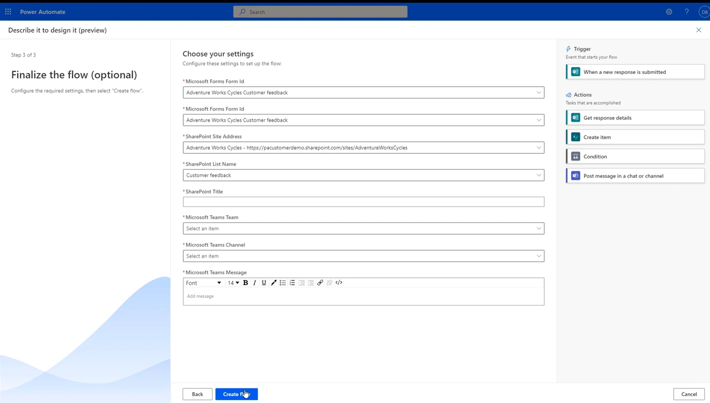Screen dimensions: 710x403
Task: Select 'Post message in a chat or channel' action
Action: coord(635,176)
